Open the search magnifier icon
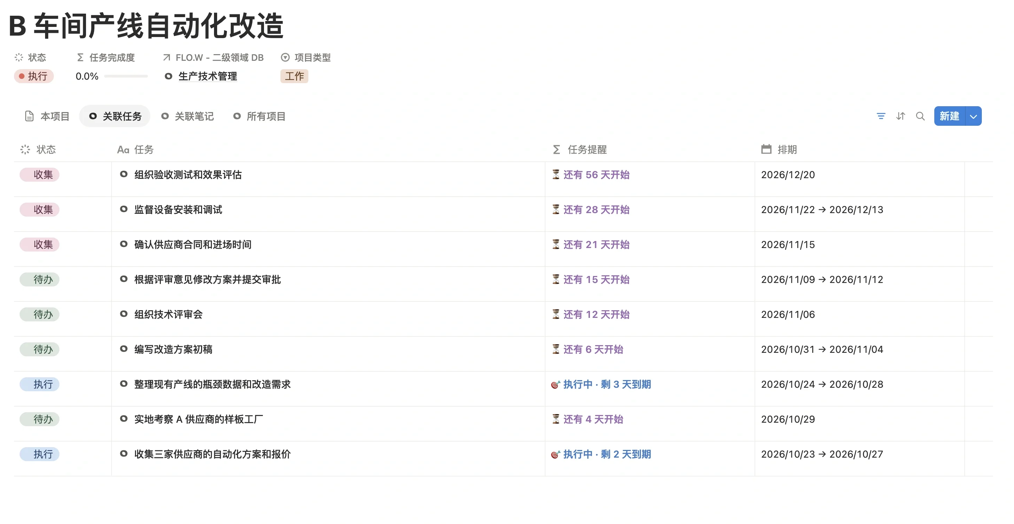1014x524 pixels. 920,116
